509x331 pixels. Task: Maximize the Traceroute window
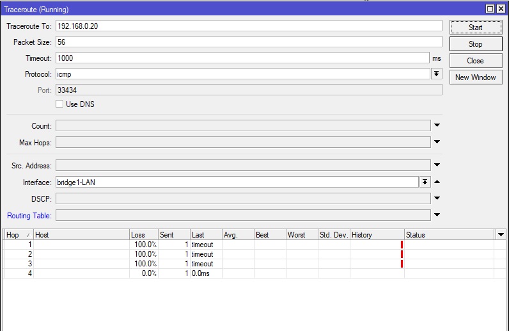point(490,9)
